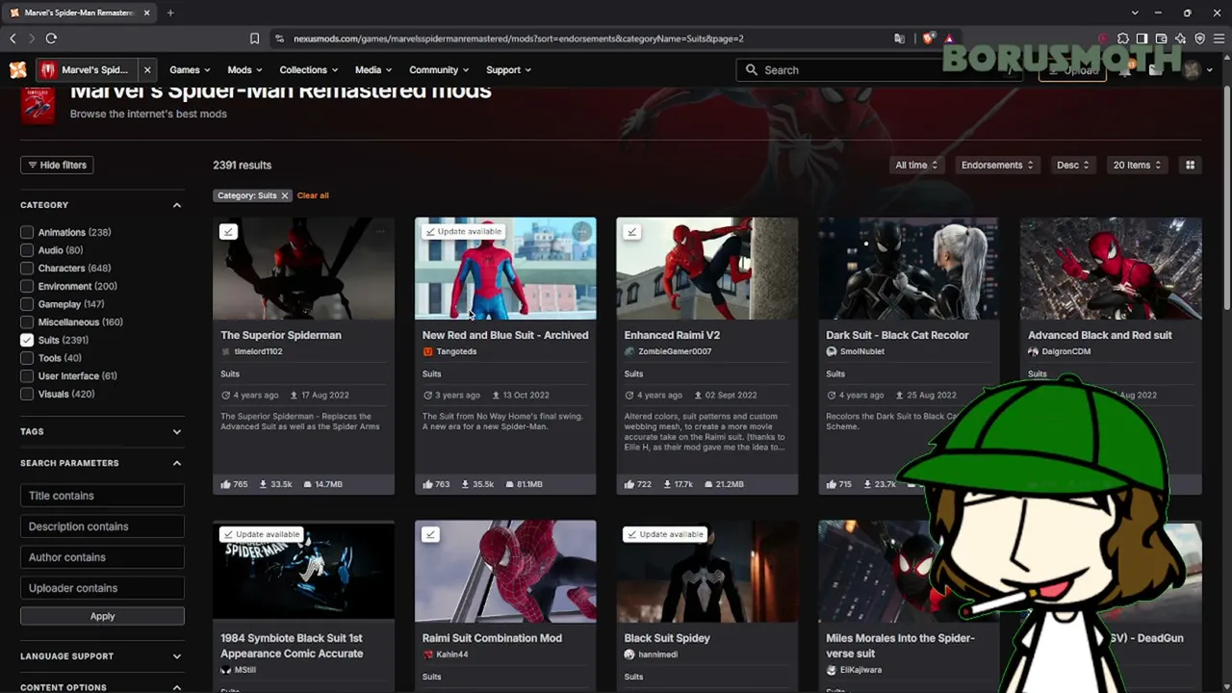Click the Title contains field
This screenshot has width=1232, height=693.
102,496
